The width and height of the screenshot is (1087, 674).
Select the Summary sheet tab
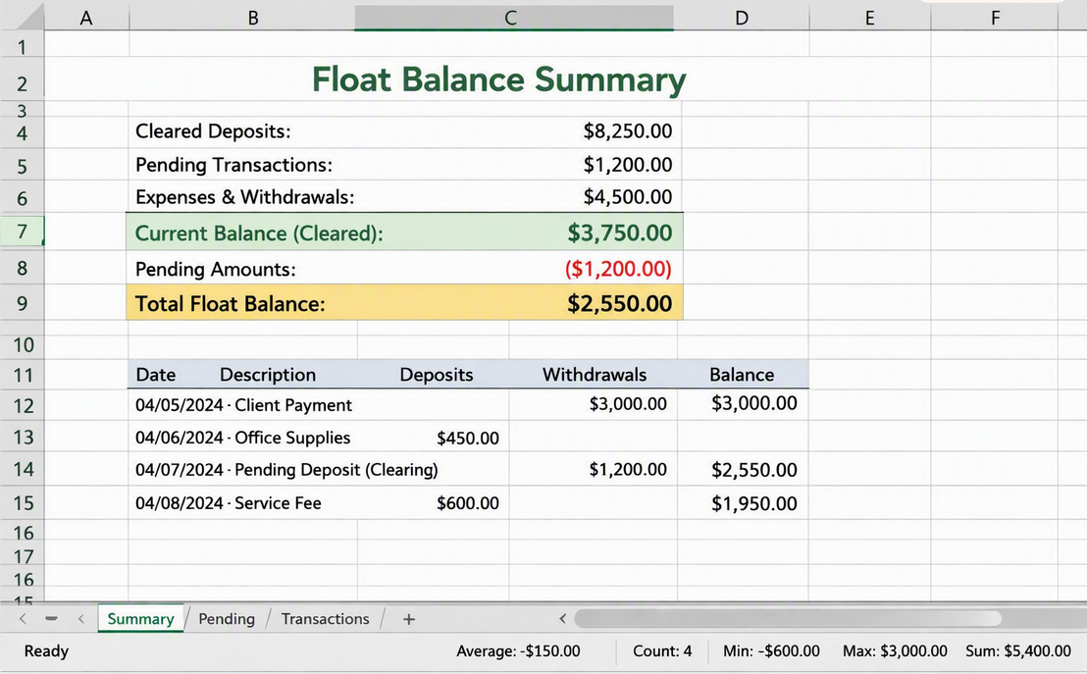pos(140,618)
